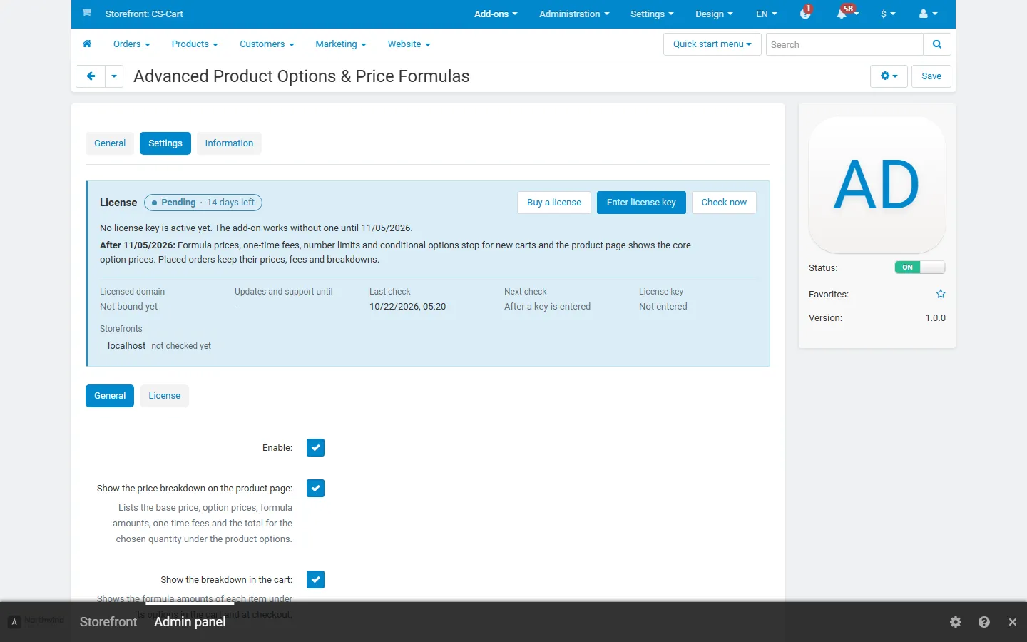The height and width of the screenshot is (642, 1027).
Task: Switch to Storefront in bottom bar
Action: pos(108,622)
